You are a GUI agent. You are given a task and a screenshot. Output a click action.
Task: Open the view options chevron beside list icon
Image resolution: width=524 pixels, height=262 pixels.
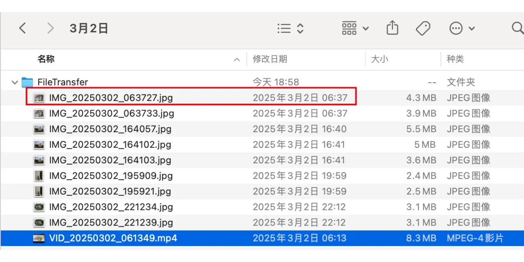[300, 28]
